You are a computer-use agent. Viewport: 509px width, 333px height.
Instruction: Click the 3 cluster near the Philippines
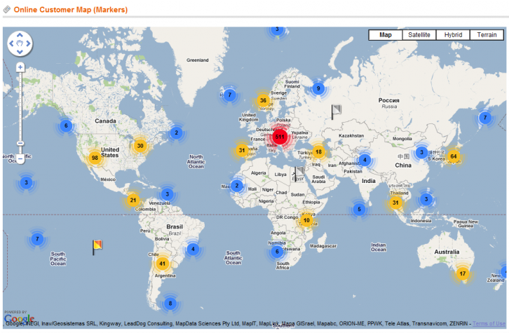(426, 199)
